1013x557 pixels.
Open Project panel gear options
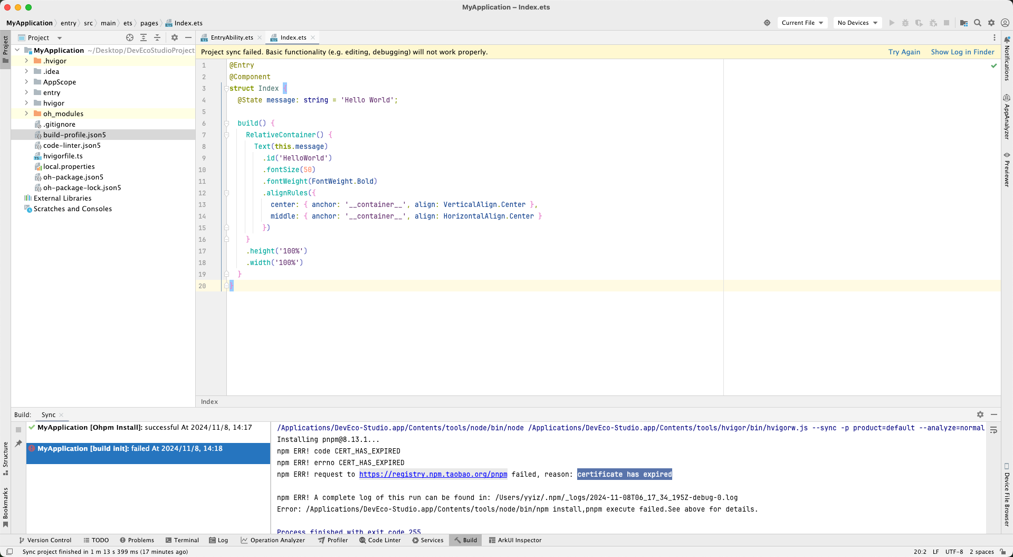tap(175, 37)
